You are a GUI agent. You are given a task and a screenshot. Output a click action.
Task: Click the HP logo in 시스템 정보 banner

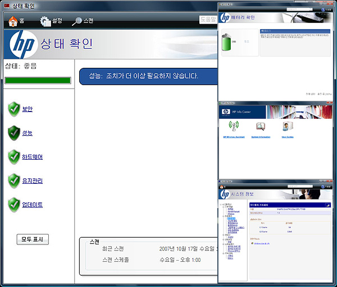pyautogui.click(x=225, y=195)
